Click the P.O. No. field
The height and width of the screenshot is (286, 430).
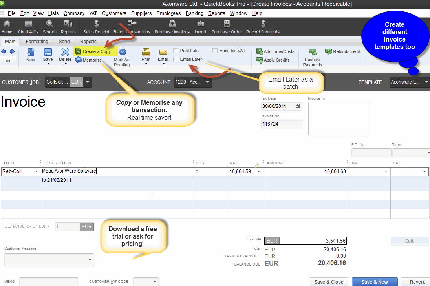(x=371, y=152)
